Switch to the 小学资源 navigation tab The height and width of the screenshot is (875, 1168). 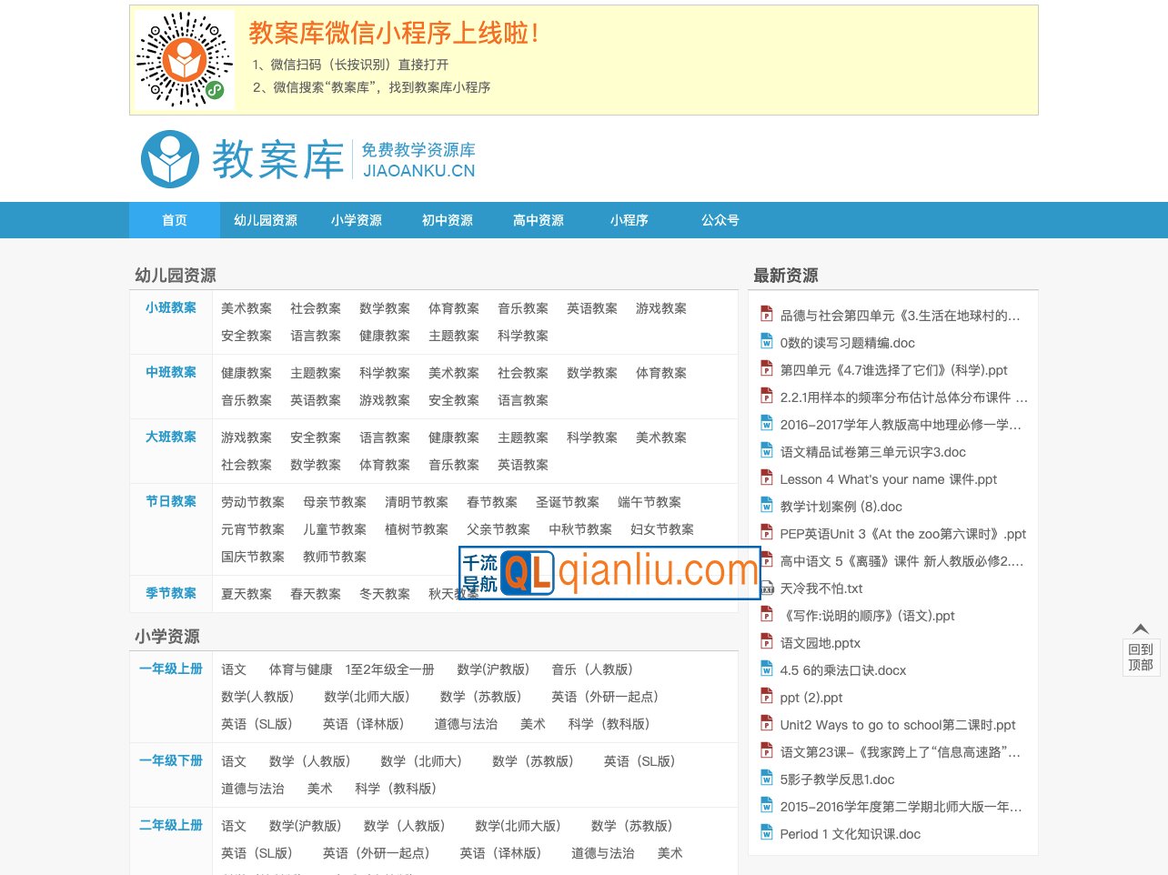(x=356, y=219)
